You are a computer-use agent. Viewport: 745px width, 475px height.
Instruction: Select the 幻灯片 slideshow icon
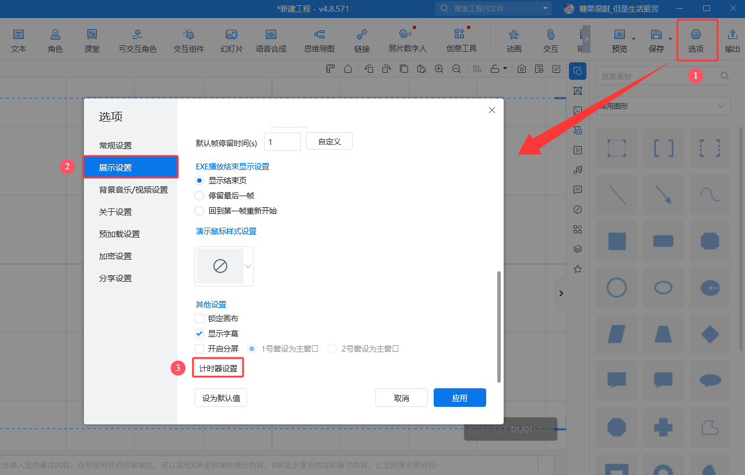coord(231,40)
